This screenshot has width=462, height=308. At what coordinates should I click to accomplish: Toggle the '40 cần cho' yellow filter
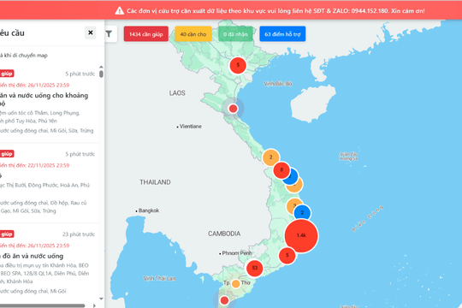pos(193,34)
